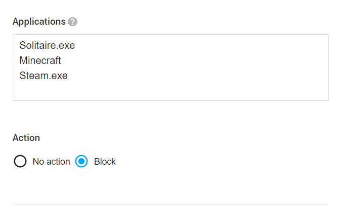Click the divider line below Action options
Image resolution: width=359 pixels, height=205 pixels.
(170, 204)
